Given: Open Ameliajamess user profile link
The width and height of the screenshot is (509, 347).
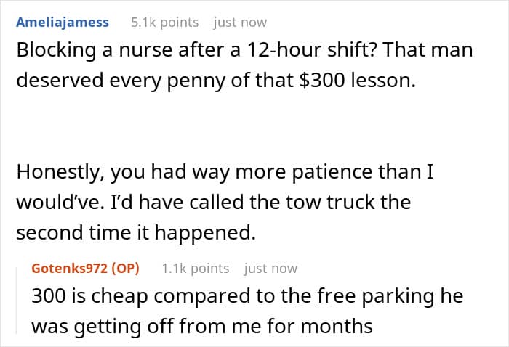Looking at the screenshot, I should point(63,23).
